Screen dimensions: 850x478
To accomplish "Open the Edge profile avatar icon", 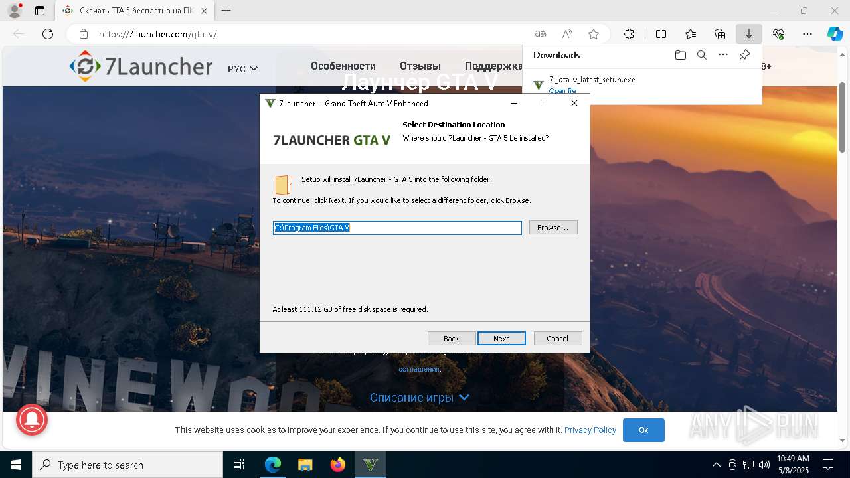I will click(15, 11).
